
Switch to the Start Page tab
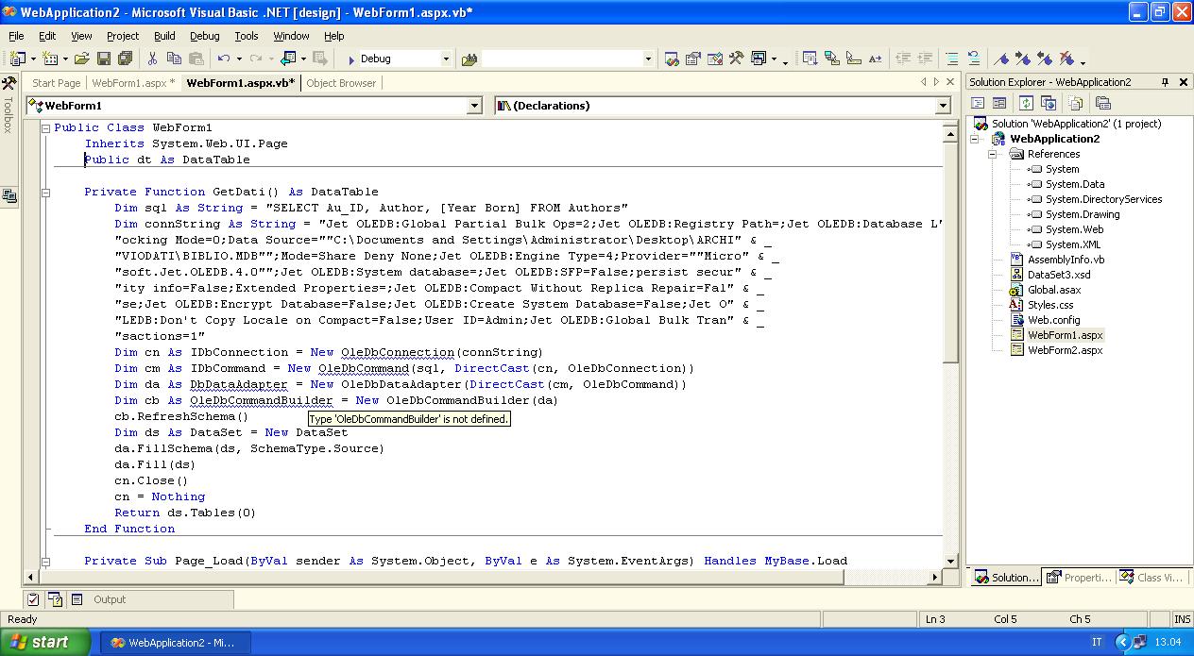pyautogui.click(x=57, y=83)
